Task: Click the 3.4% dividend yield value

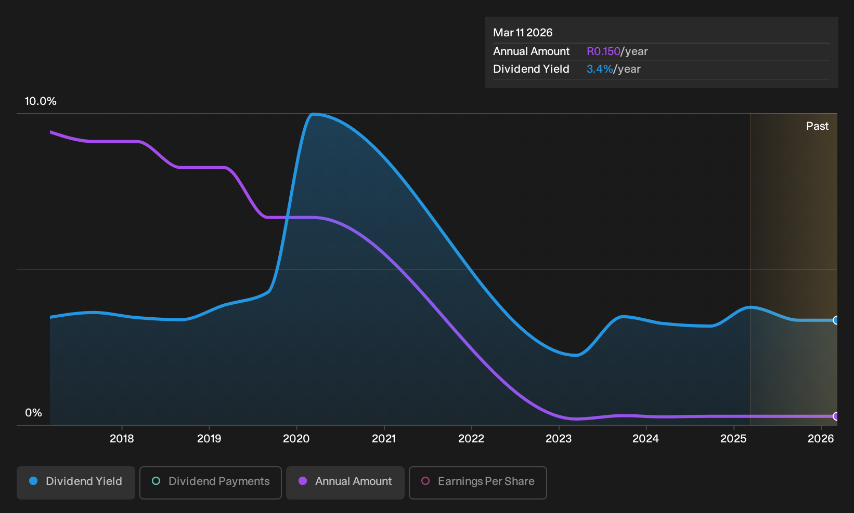Action: point(600,69)
